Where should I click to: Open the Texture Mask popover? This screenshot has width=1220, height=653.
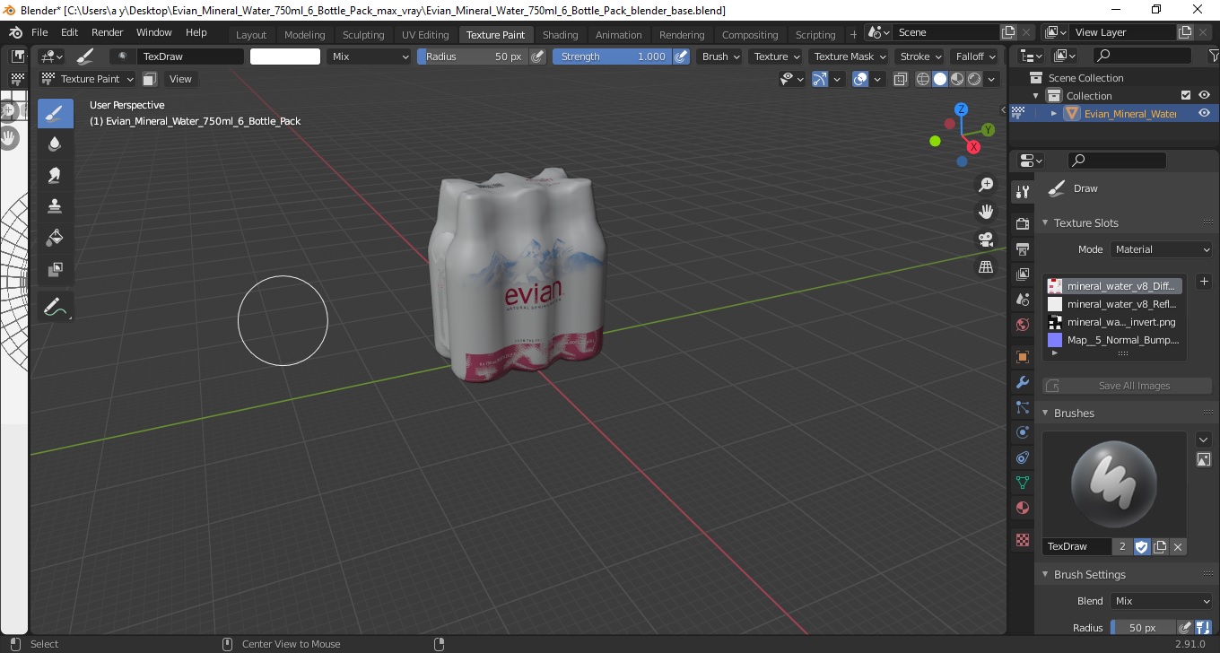(x=850, y=57)
